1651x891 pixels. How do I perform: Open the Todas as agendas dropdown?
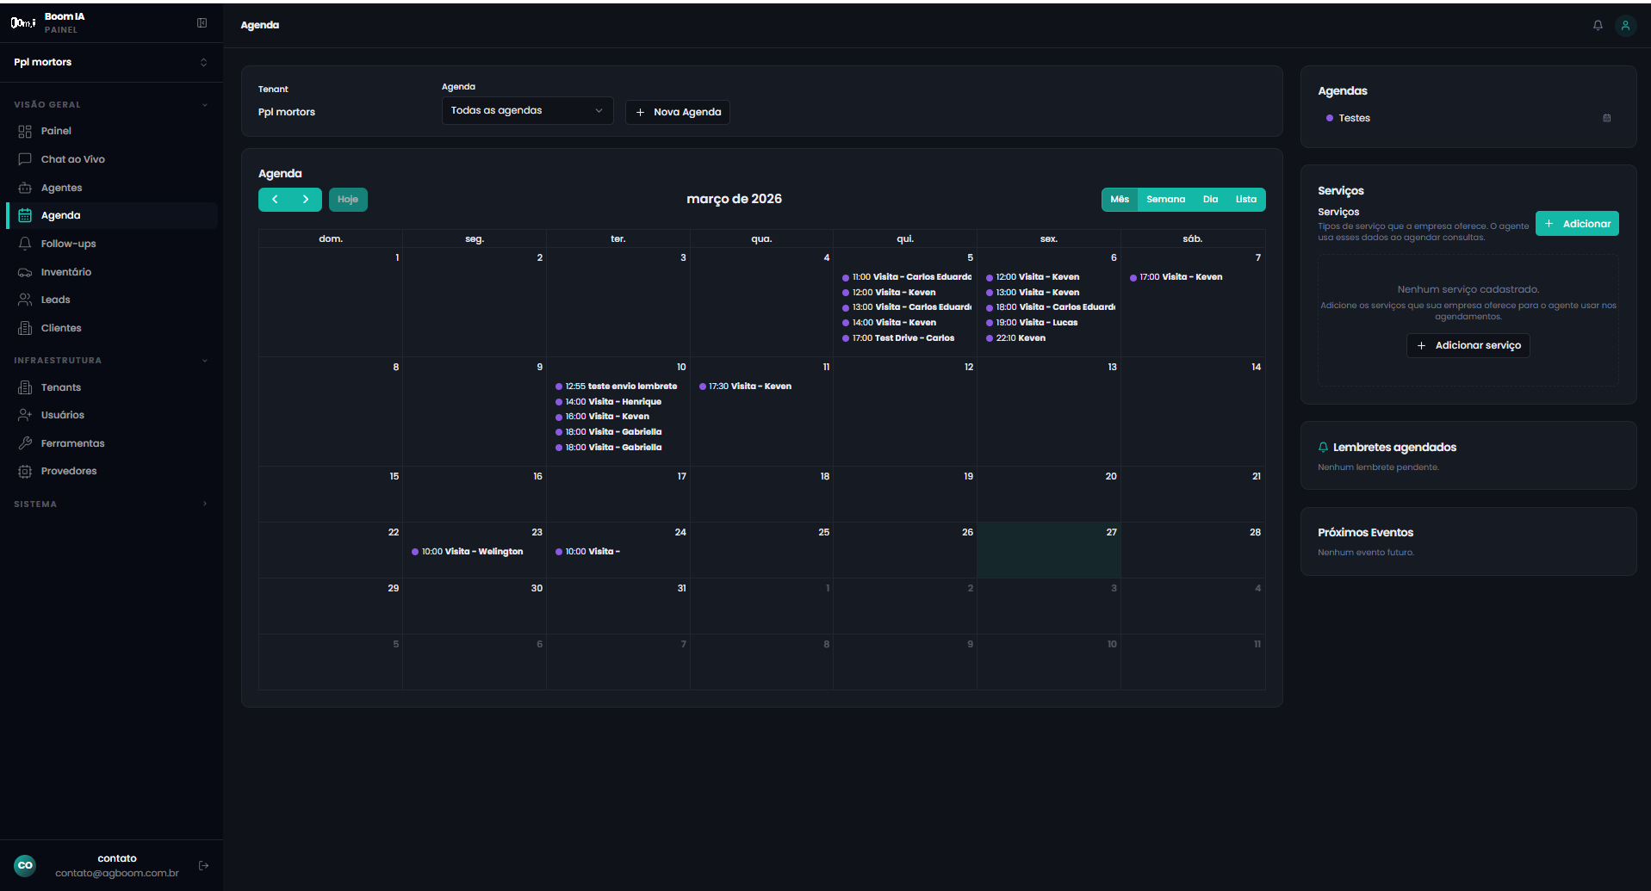(527, 111)
